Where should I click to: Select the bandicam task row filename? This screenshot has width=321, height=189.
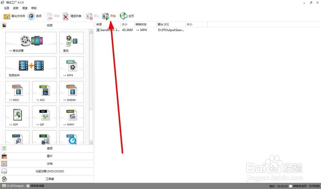[110, 30]
